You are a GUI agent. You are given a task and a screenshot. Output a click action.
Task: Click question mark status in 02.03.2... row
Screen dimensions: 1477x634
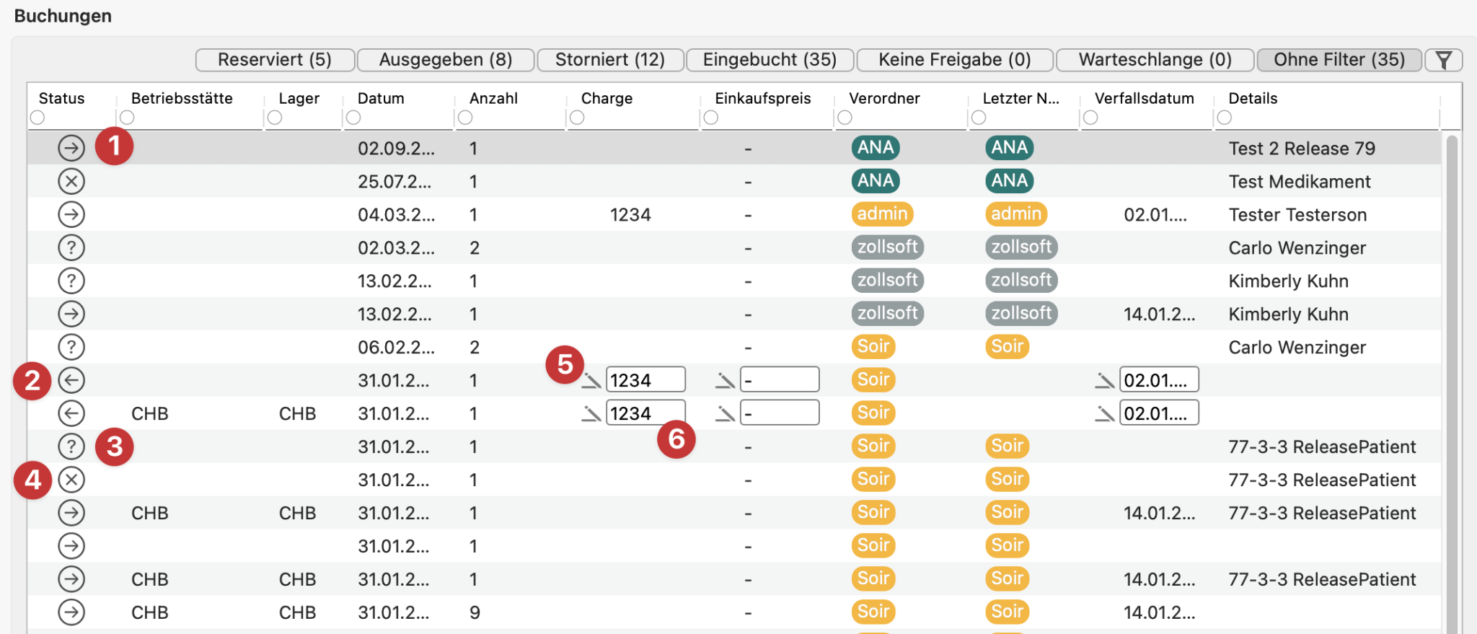71,247
